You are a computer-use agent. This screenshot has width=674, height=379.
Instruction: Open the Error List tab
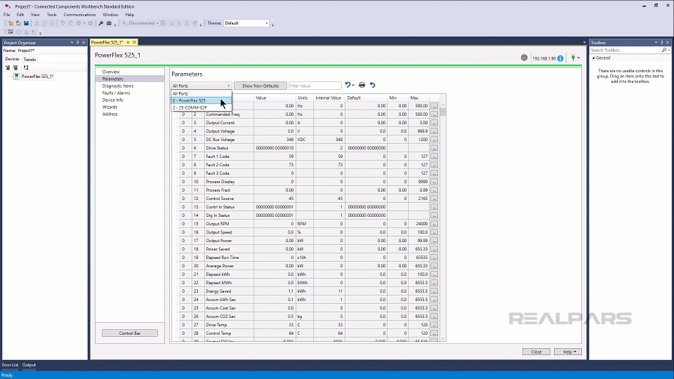tap(10, 365)
